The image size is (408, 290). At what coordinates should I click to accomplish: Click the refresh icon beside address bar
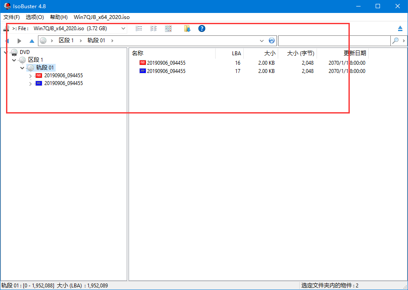[272, 41]
